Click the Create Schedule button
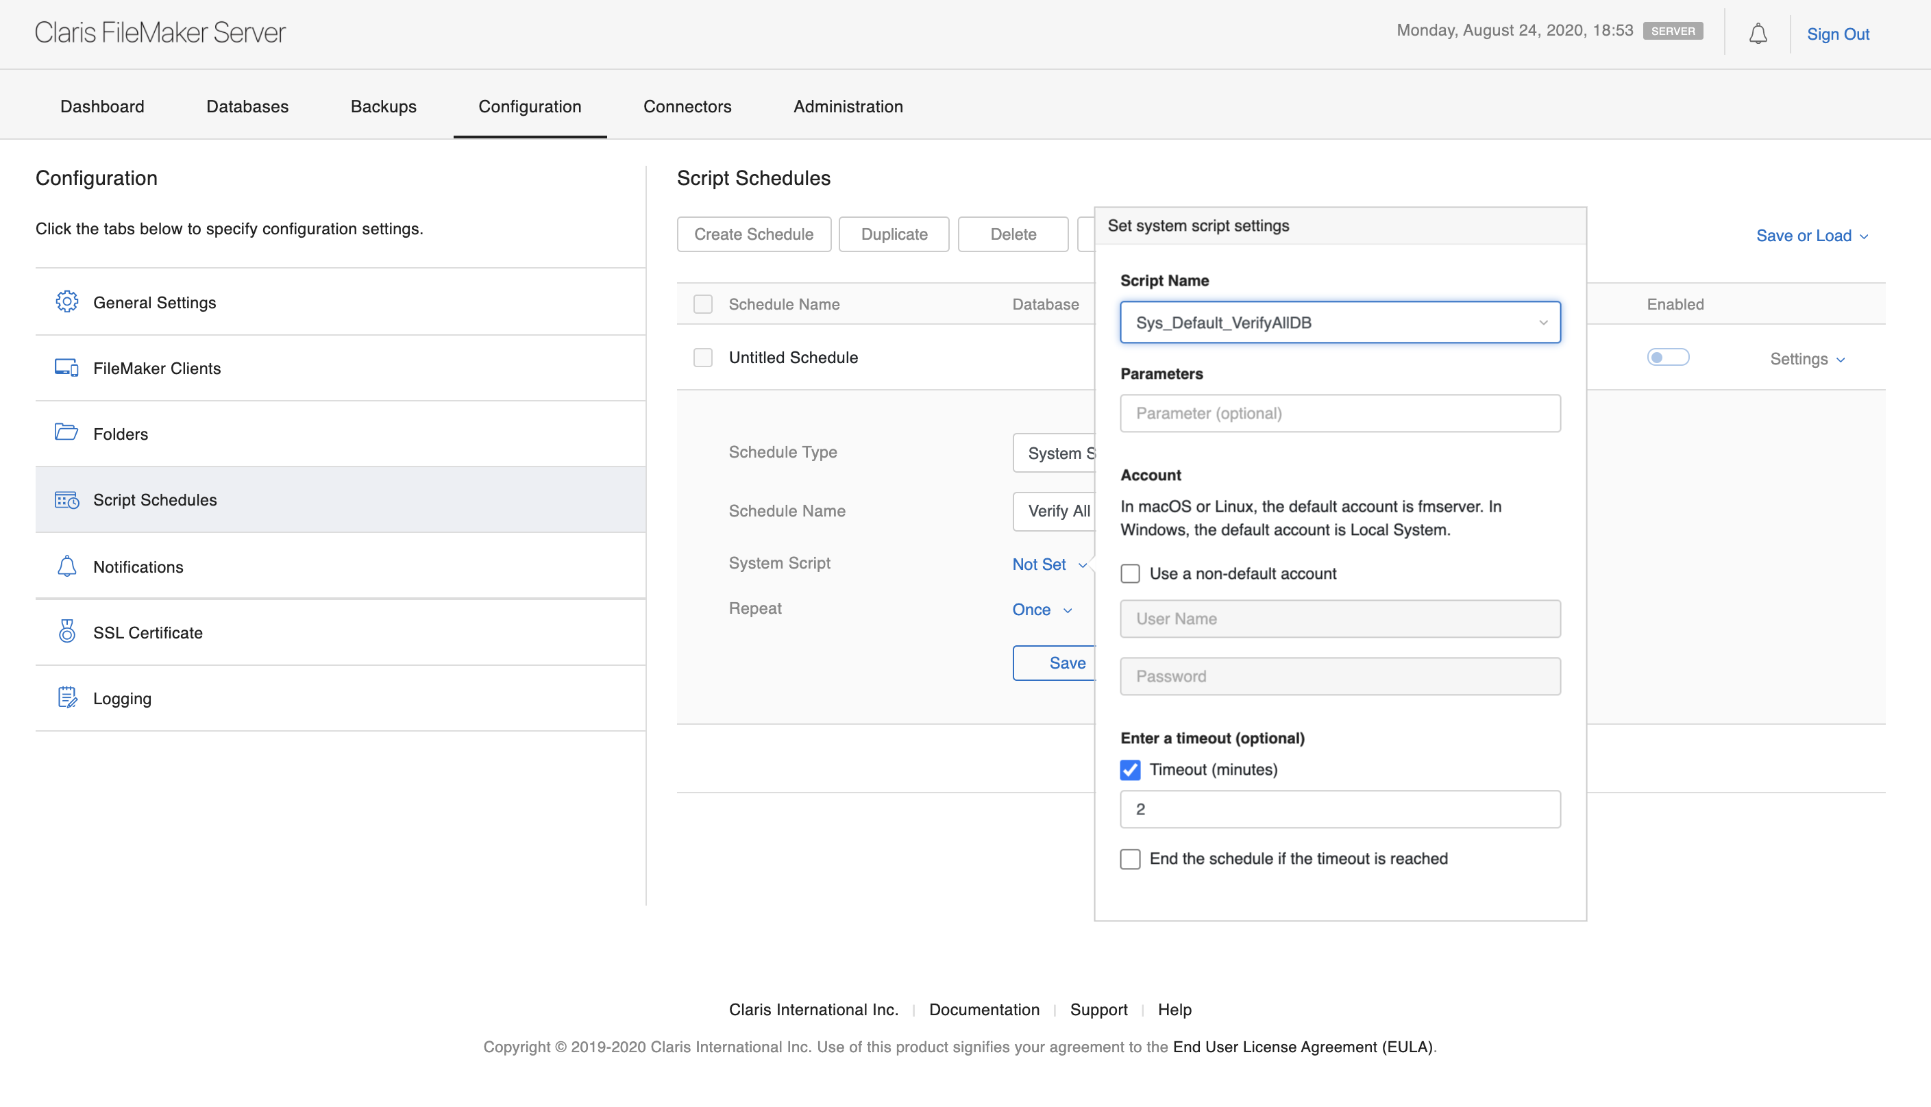Screen dimensions: 1931x1107 [754, 234]
